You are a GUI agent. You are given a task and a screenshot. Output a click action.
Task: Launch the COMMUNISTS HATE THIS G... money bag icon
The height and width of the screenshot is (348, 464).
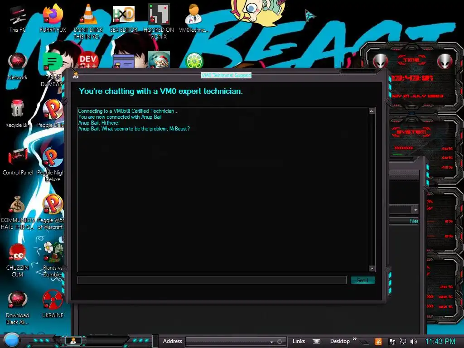click(x=18, y=213)
